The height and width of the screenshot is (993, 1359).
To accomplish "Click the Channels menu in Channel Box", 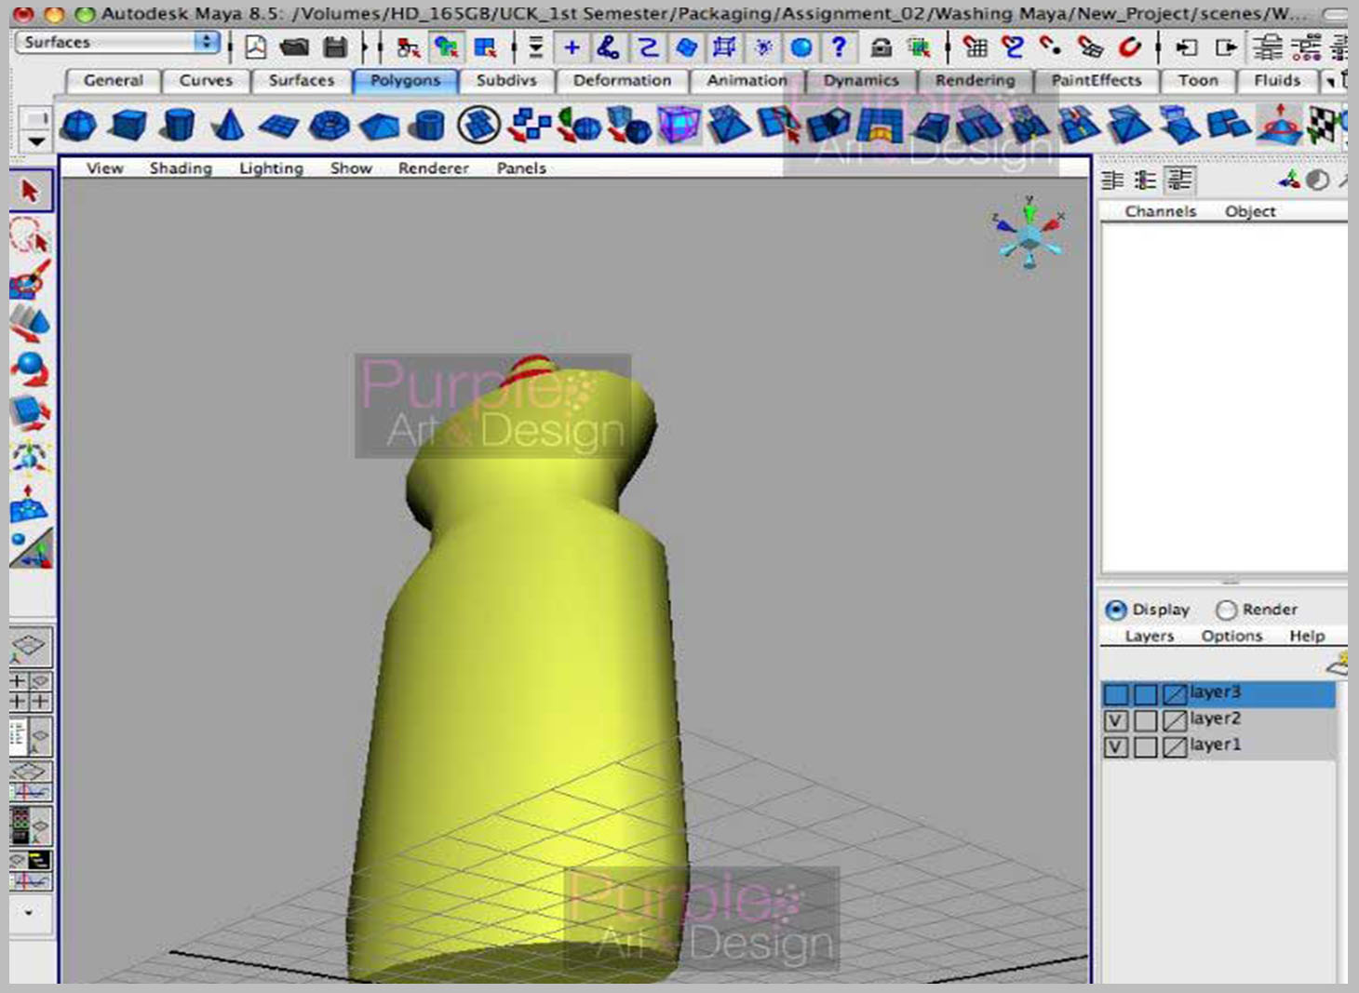I will [1160, 211].
